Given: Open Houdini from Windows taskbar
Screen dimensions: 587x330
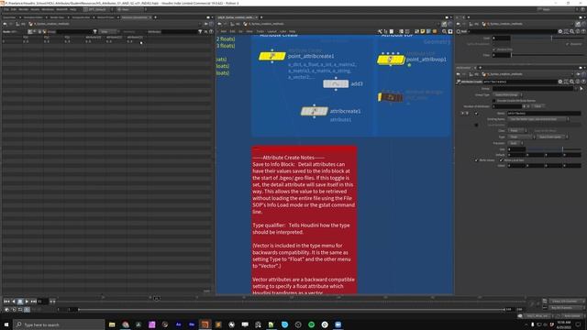Looking at the screenshot, I should pos(205,324).
